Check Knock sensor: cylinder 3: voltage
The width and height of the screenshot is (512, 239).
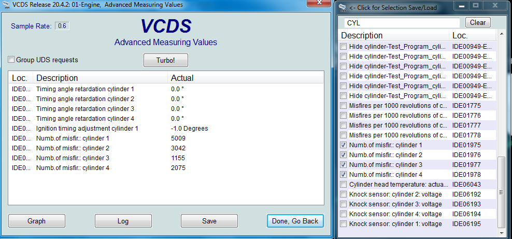pos(344,204)
